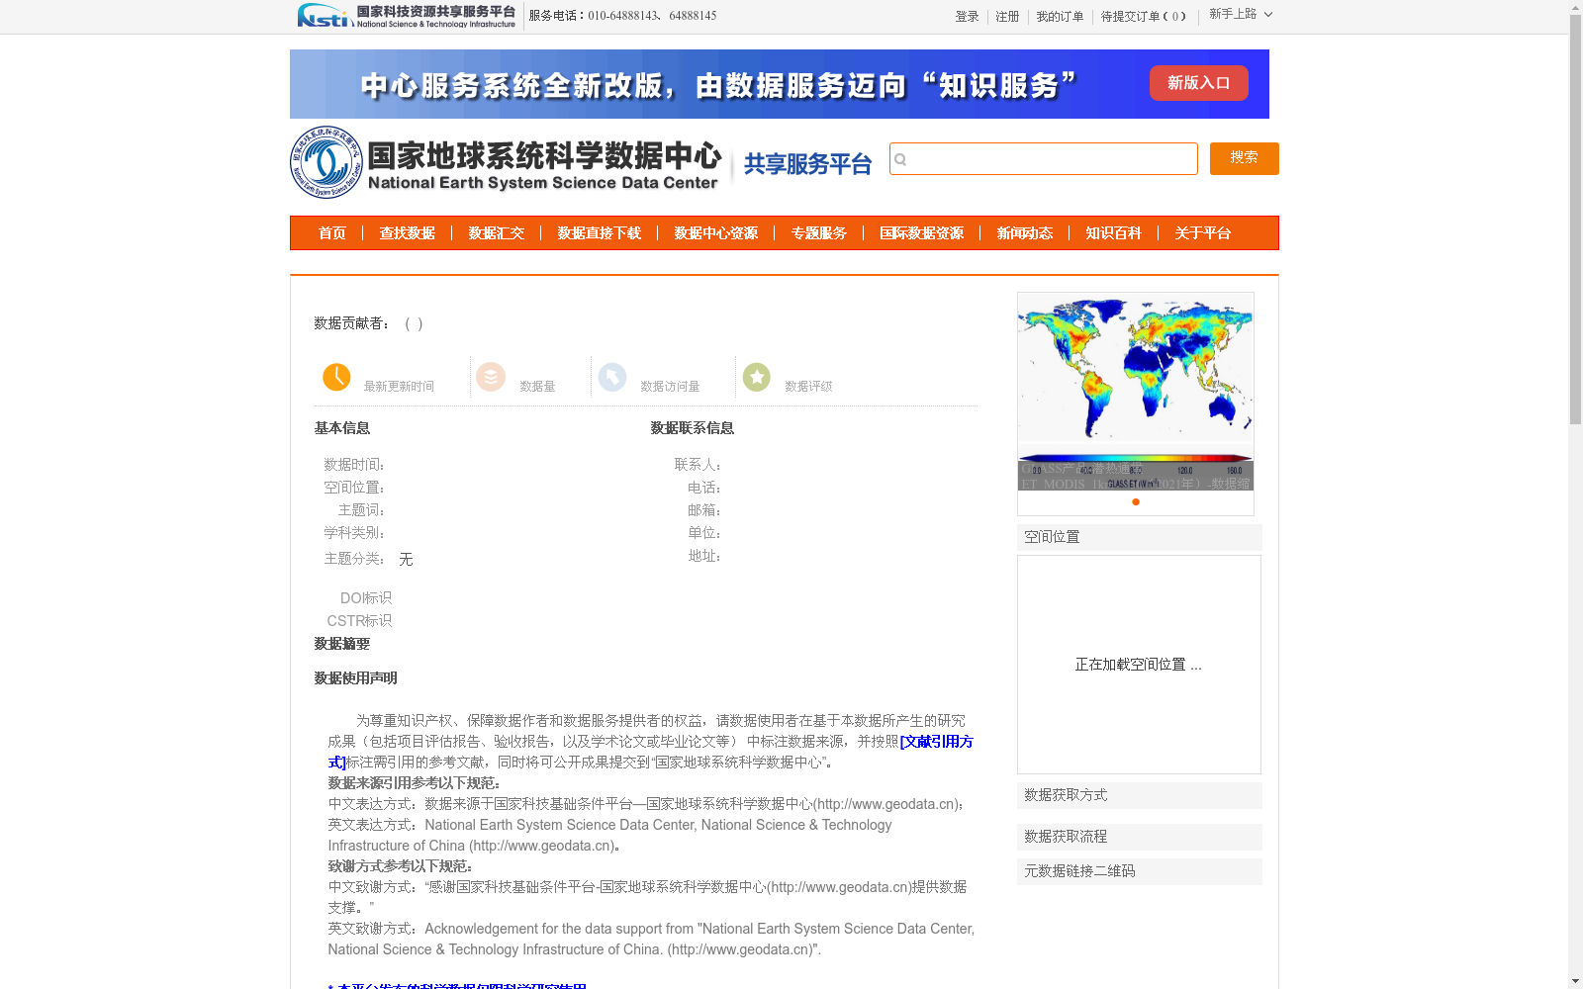Open the 数据中心资源 menu item
This screenshot has height=989, width=1583.
point(716,233)
